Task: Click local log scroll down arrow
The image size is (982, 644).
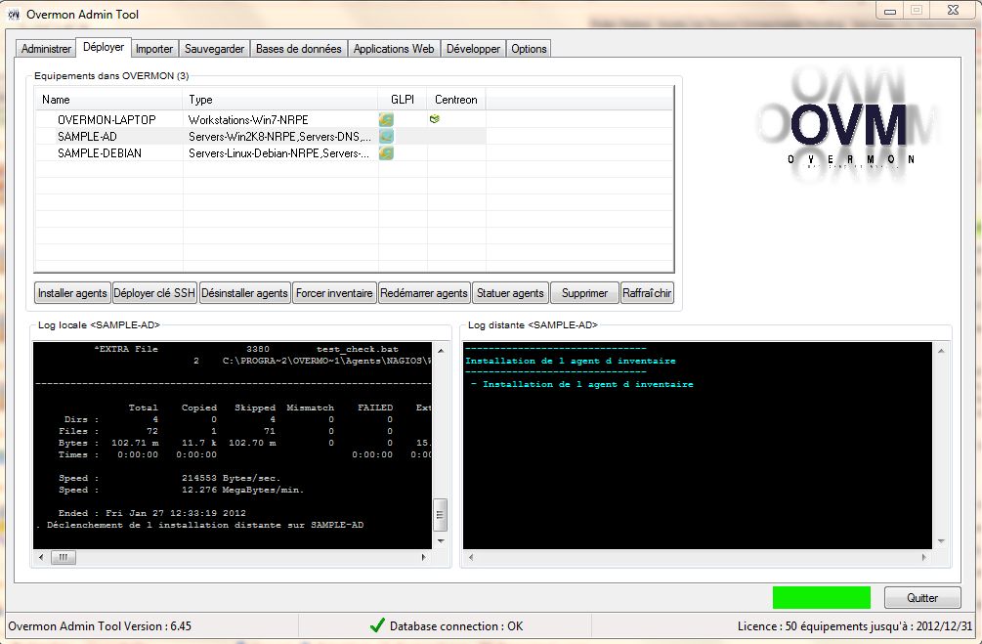Action: pyautogui.click(x=441, y=540)
